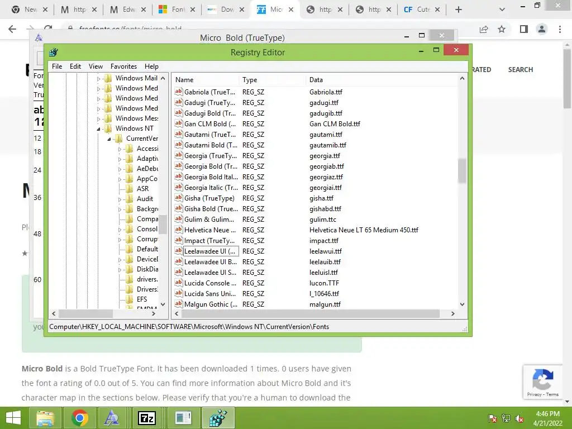572x429 pixels.
Task: Click the Lucida Console value icon
Action: [178, 282]
